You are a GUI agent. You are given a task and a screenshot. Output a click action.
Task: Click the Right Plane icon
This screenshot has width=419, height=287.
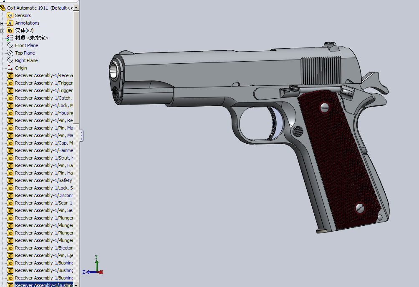(10, 60)
